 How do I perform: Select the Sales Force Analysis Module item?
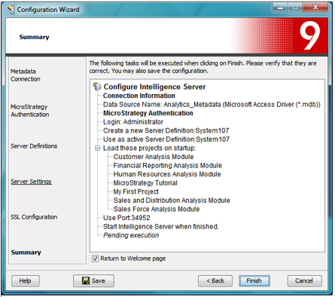tap(157, 209)
